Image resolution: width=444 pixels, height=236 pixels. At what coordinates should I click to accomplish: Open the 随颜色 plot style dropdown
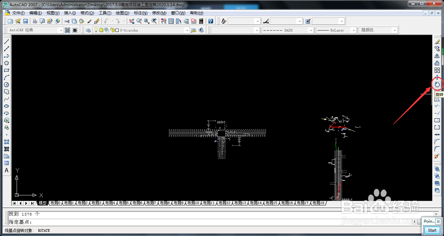(x=395, y=30)
